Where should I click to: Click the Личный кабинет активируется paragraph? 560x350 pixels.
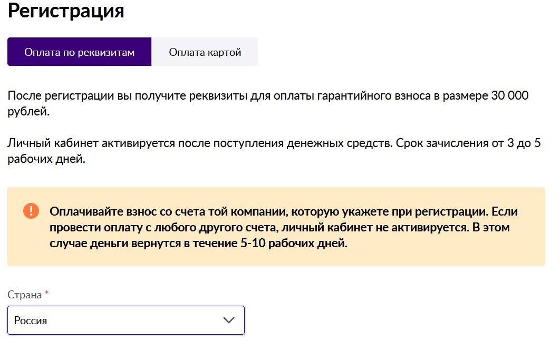pyautogui.click(x=274, y=151)
